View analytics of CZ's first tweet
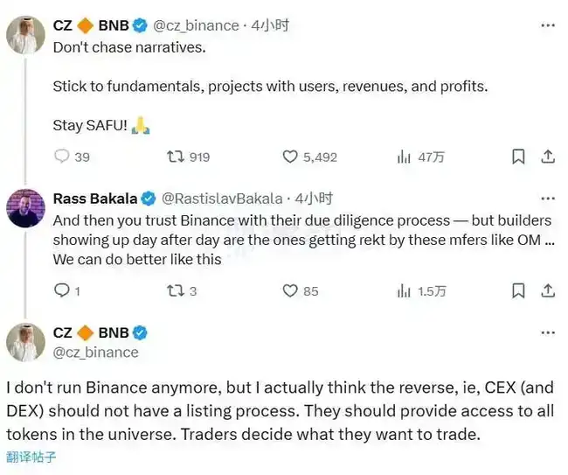 [404, 157]
